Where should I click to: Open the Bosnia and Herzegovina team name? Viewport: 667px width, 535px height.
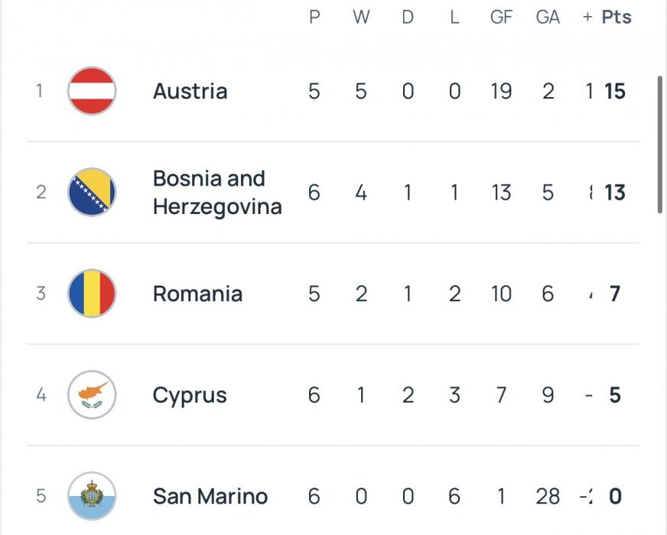tap(217, 192)
